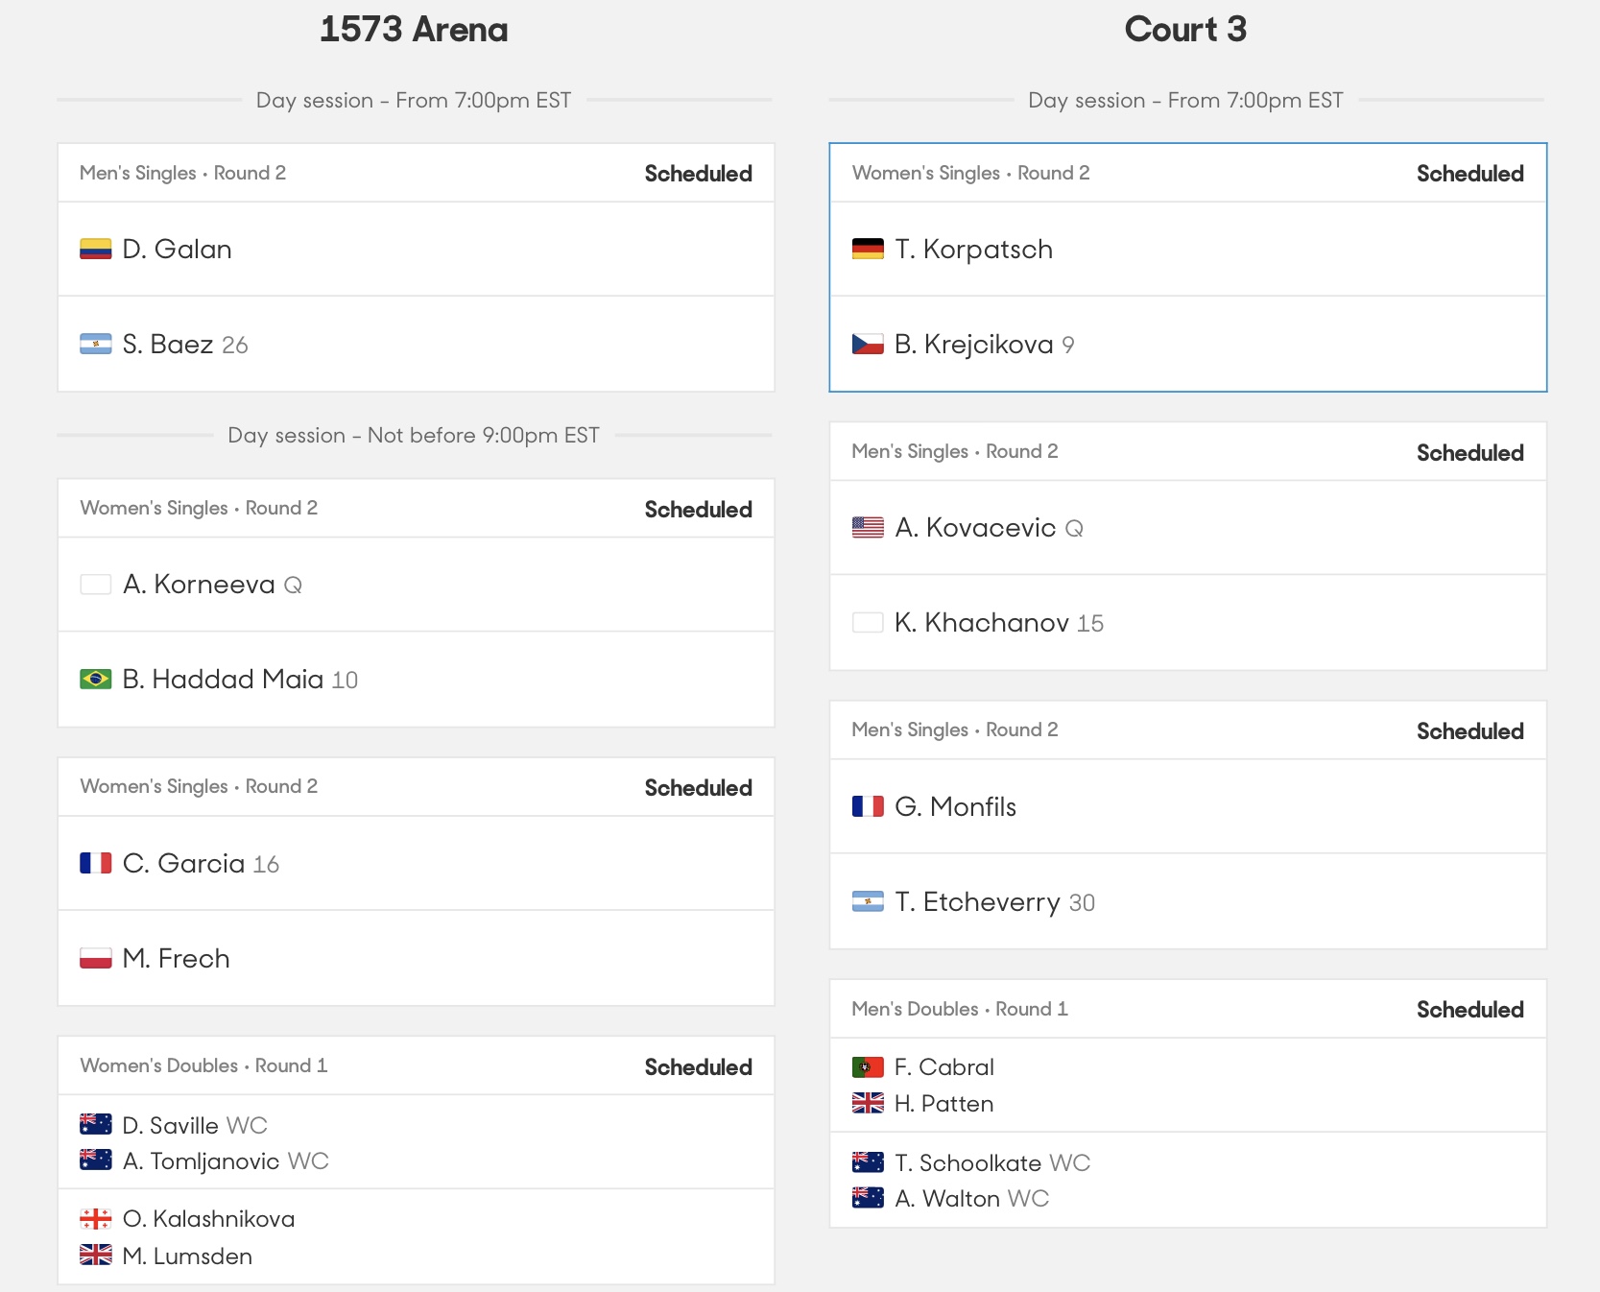Select the player name T. Etcheverry
The image size is (1600, 1292).
tap(977, 902)
